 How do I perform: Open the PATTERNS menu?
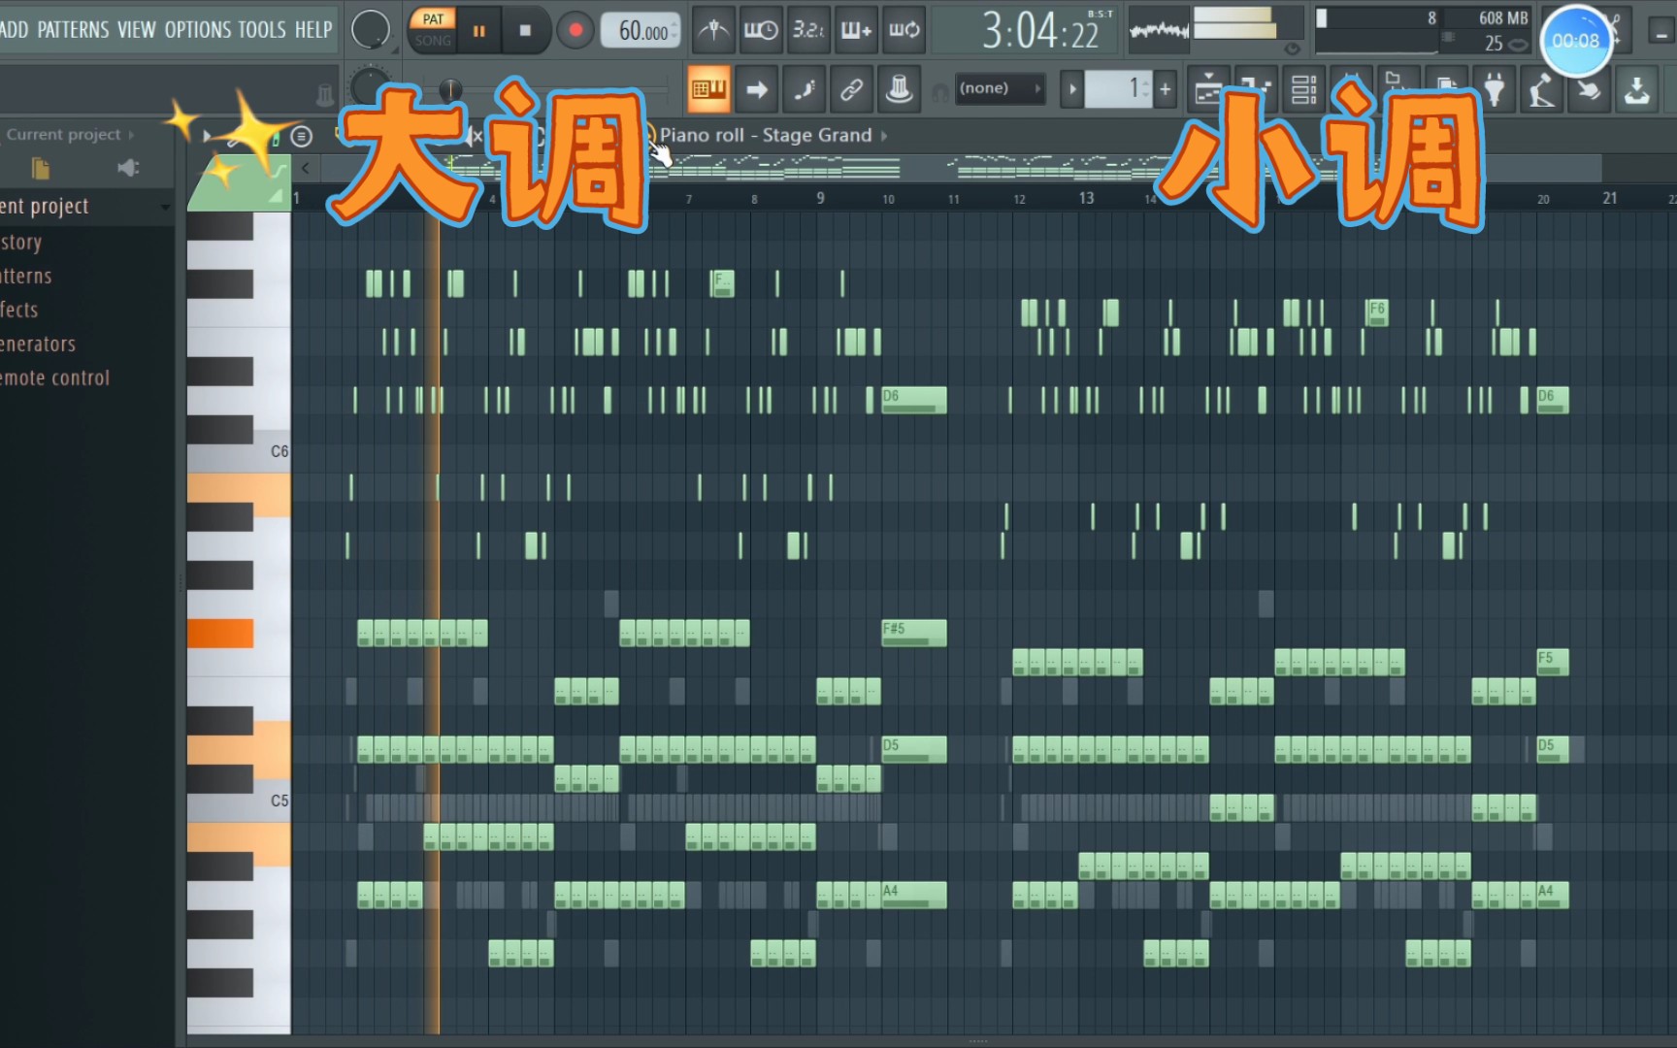coord(73,29)
